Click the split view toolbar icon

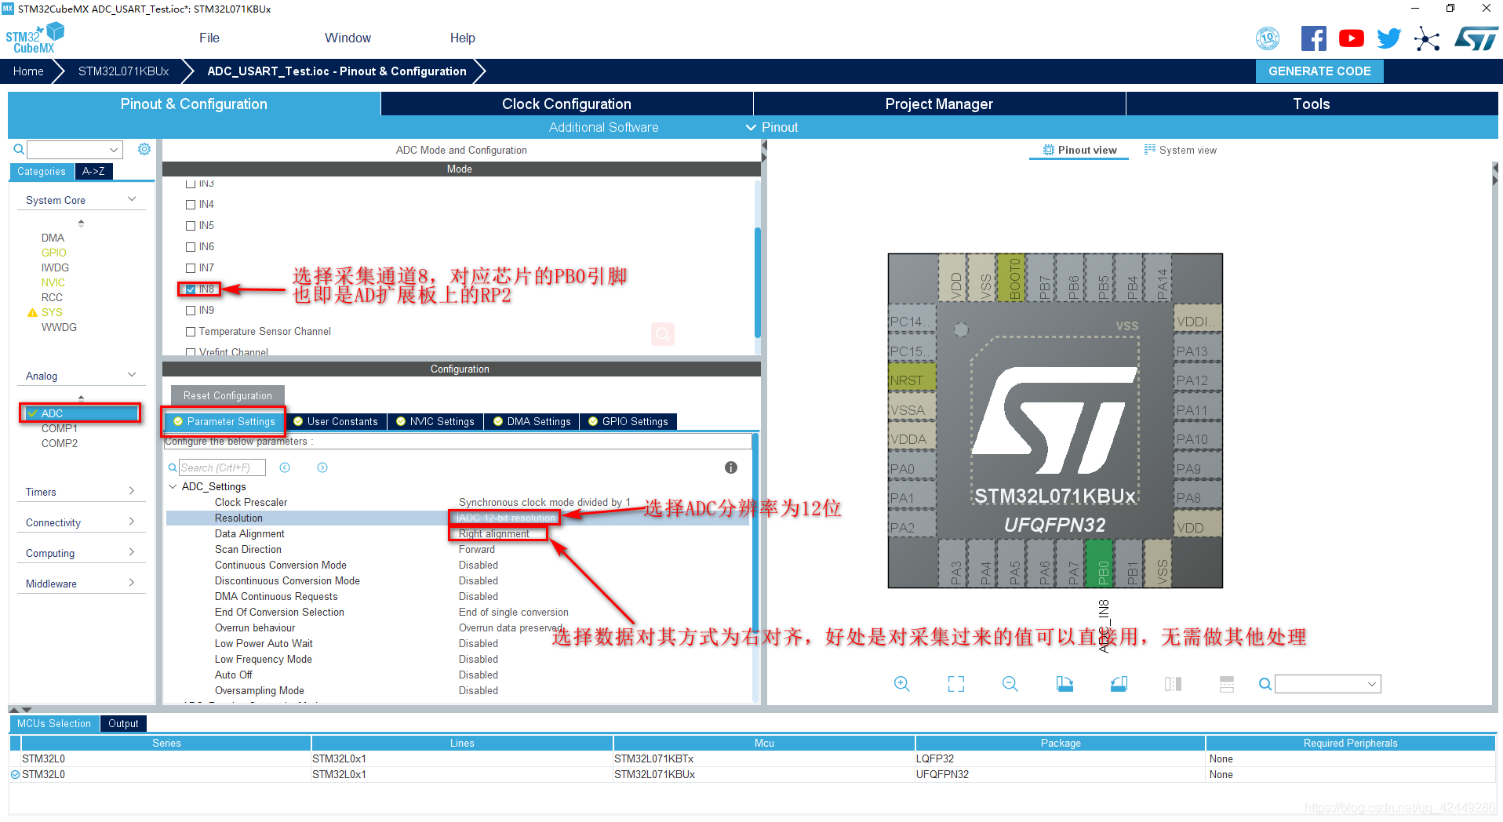pos(1173,684)
